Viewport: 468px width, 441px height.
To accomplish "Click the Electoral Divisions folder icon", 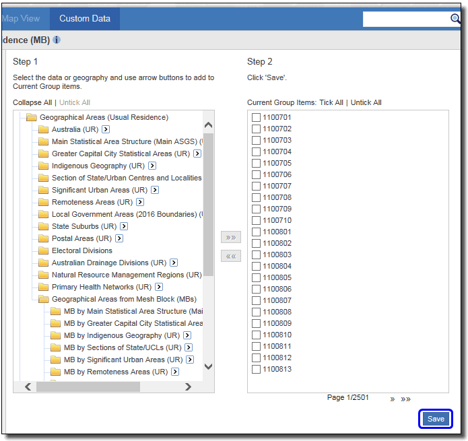I will 44,250.
